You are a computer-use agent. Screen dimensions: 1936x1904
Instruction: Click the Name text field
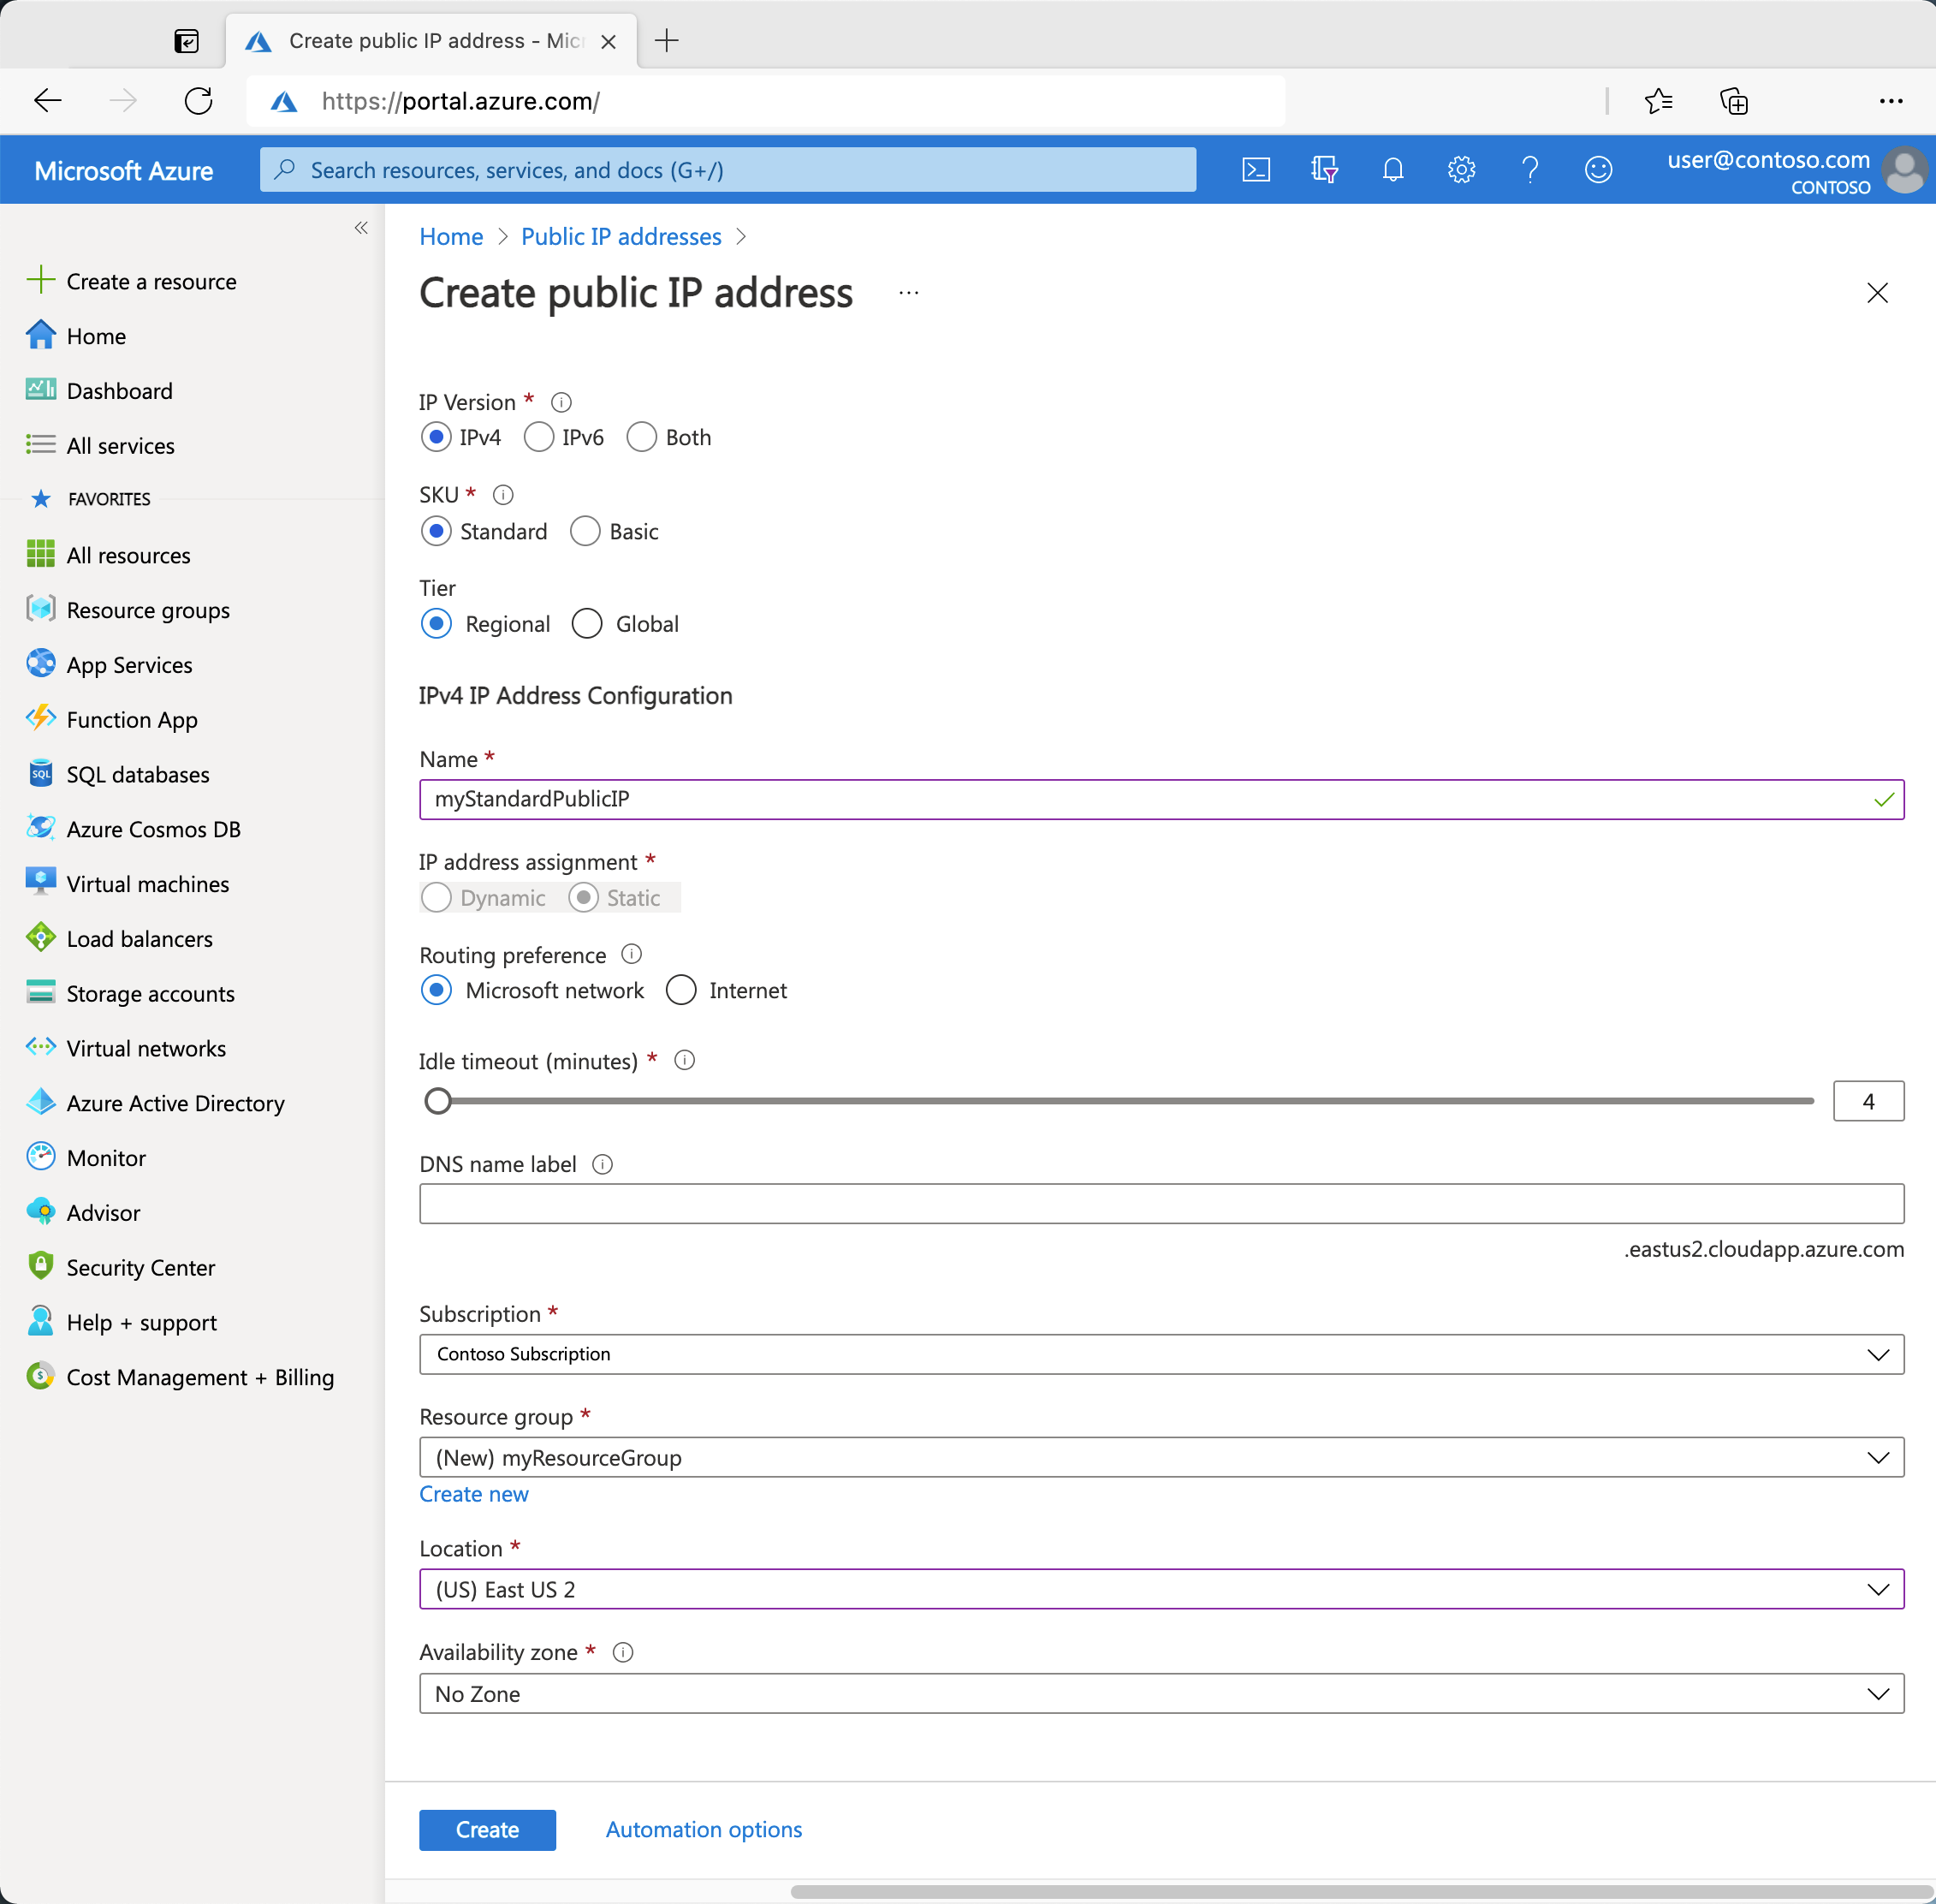(1161, 799)
